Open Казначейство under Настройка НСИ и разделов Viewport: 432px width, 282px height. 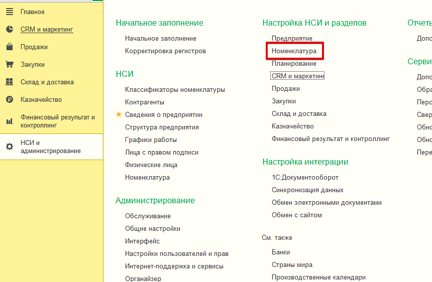pyautogui.click(x=292, y=126)
